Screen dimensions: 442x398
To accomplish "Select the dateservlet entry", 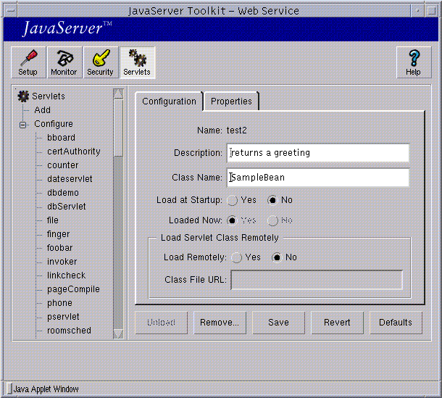I will click(70, 179).
